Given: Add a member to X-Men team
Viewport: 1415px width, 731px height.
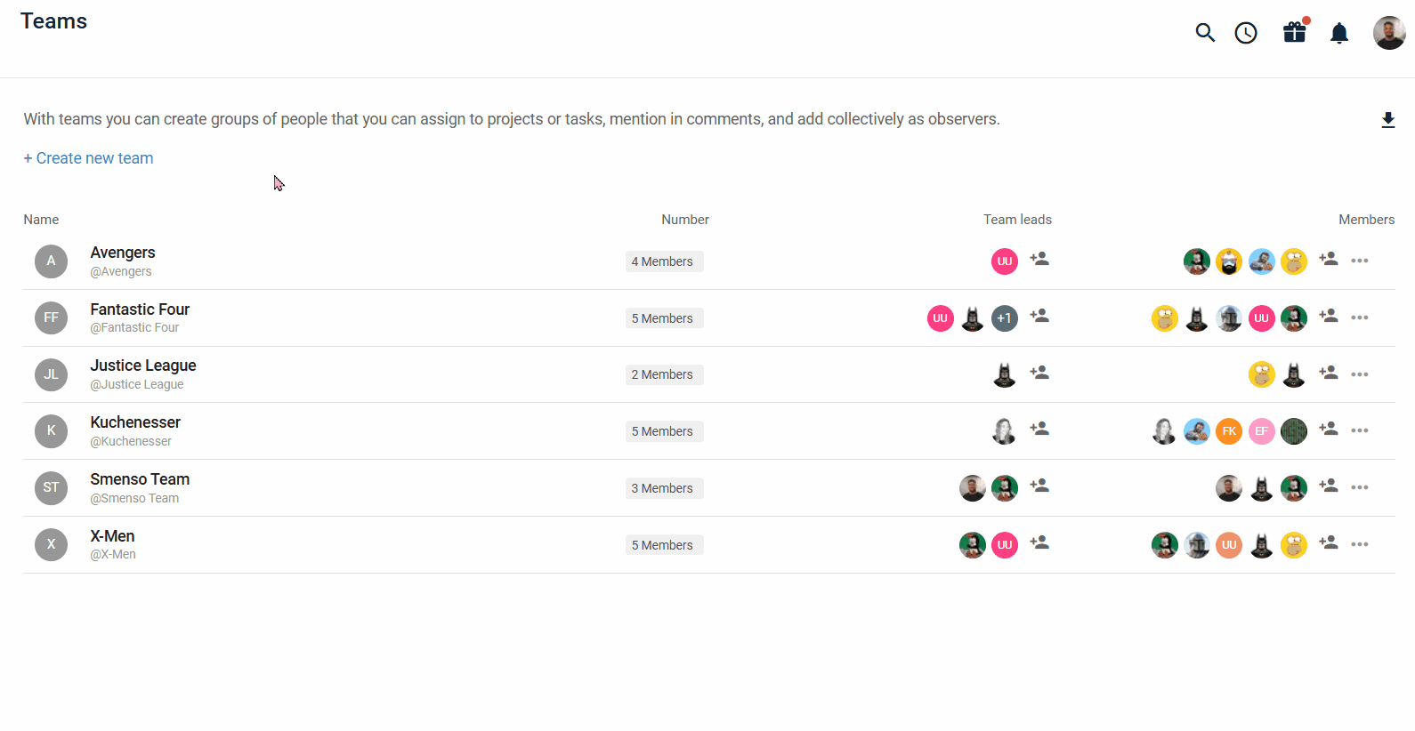Looking at the screenshot, I should pos(1329,543).
